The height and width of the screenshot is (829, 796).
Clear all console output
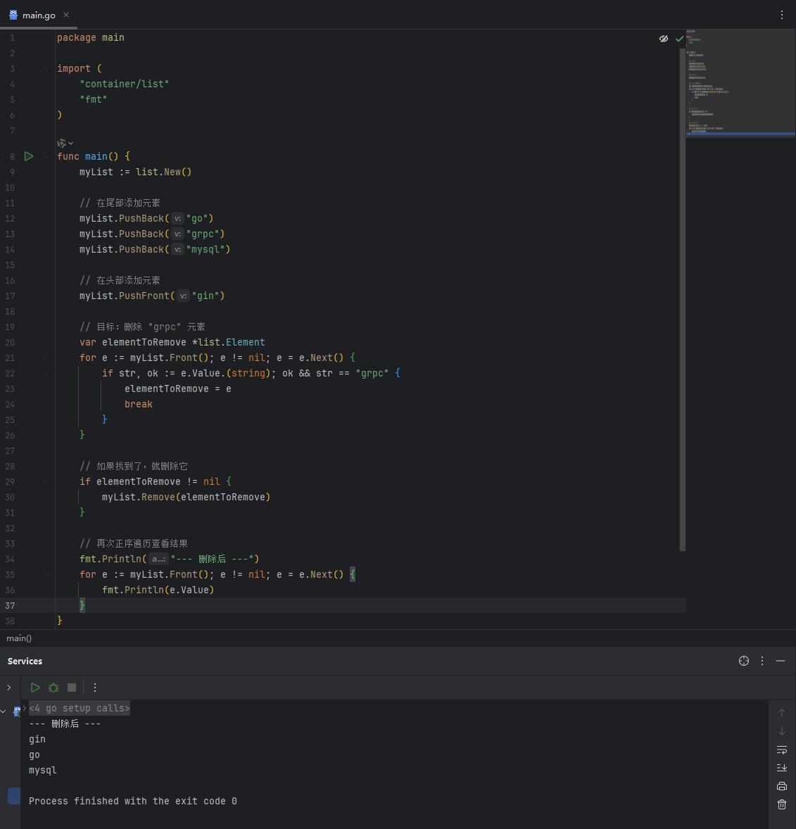(x=782, y=804)
